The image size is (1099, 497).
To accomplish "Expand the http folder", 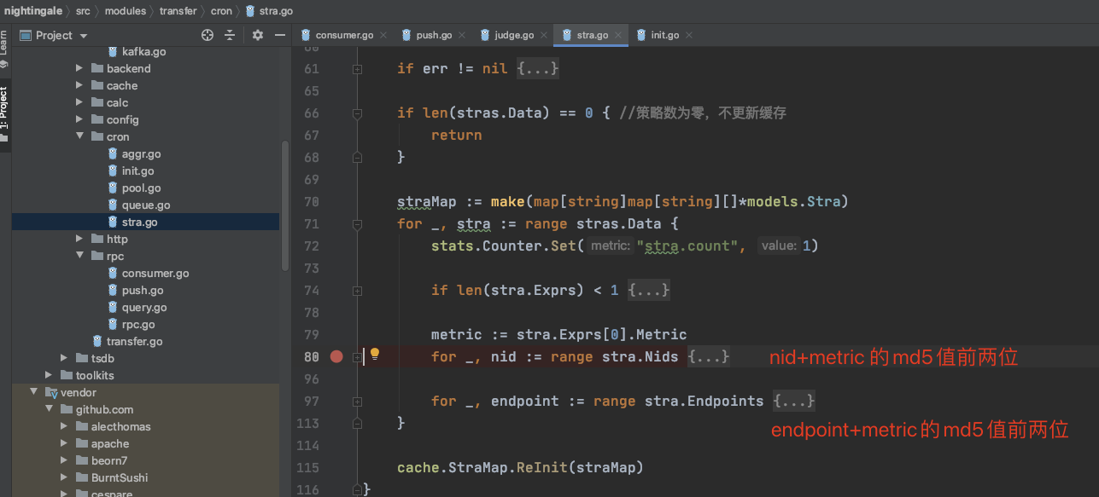I will [x=79, y=239].
